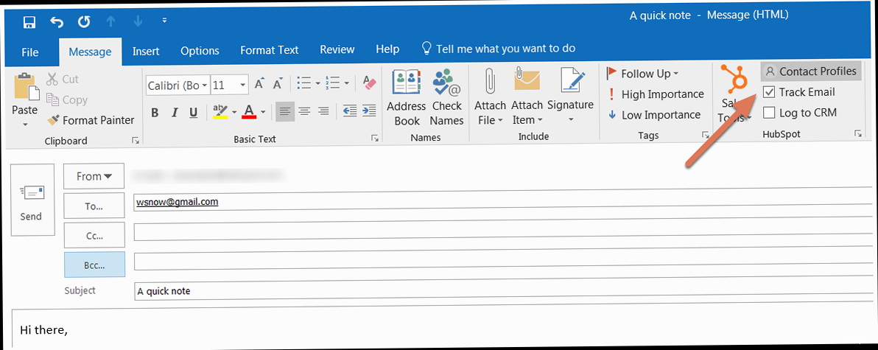Open the Format Text ribbon tab

pyautogui.click(x=269, y=50)
